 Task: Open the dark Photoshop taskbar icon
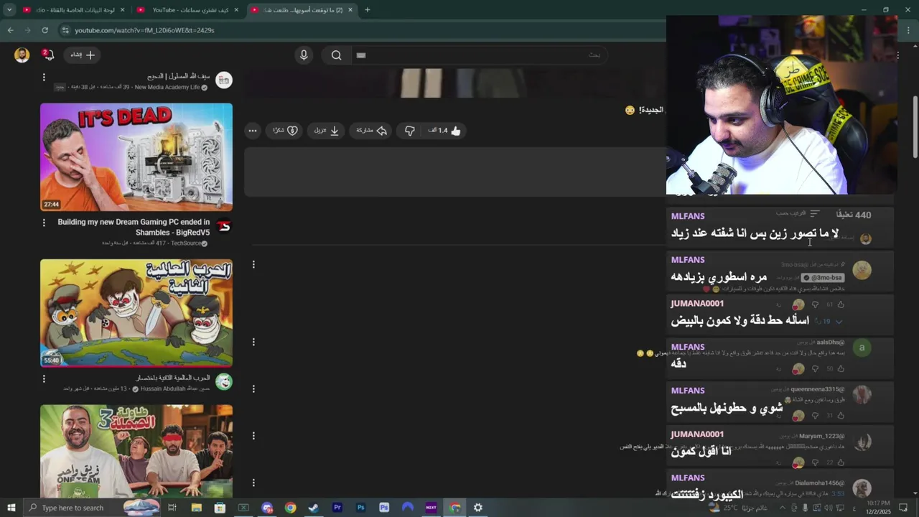point(360,508)
